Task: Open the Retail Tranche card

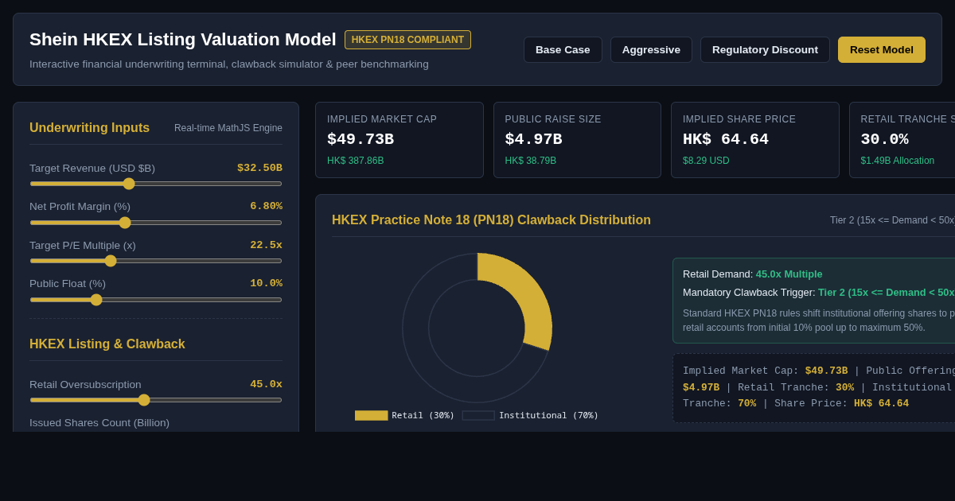Action: tap(902, 140)
